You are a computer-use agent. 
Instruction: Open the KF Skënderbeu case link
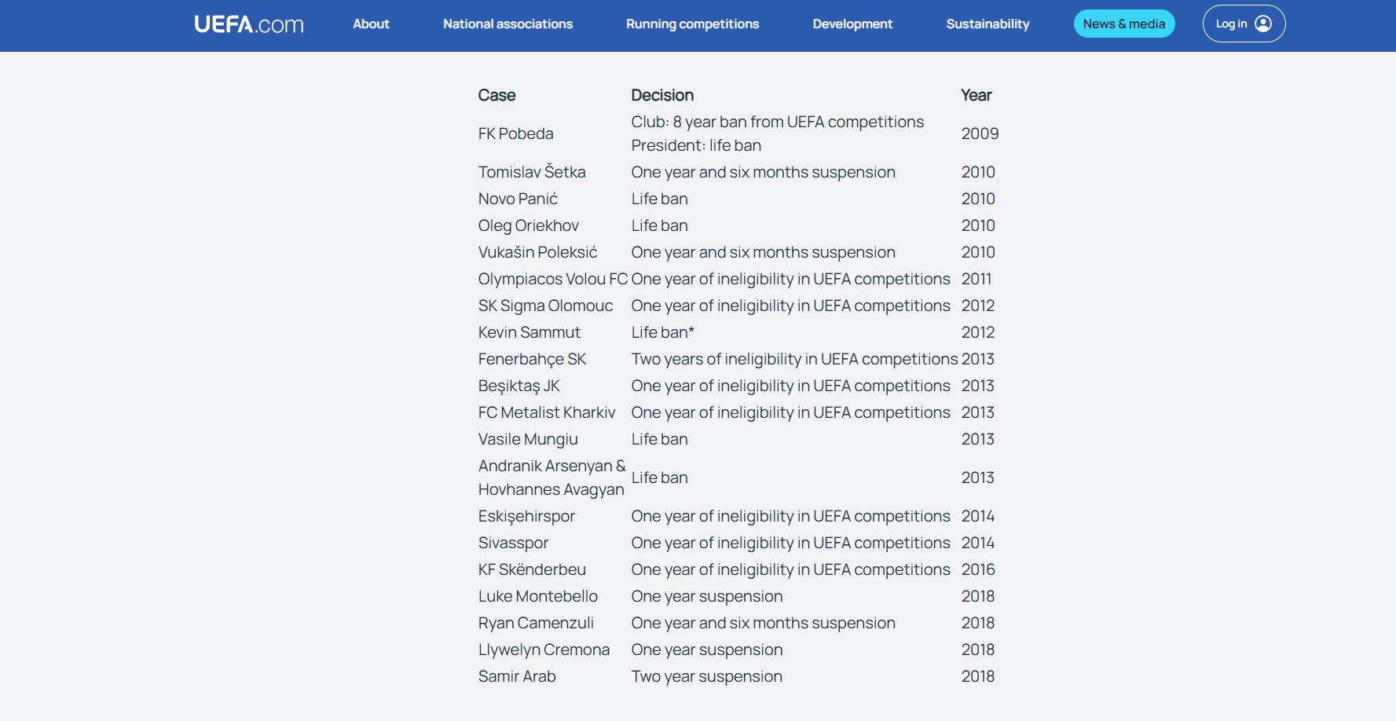click(532, 569)
